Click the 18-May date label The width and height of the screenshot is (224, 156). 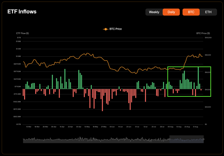click(x=96, y=127)
